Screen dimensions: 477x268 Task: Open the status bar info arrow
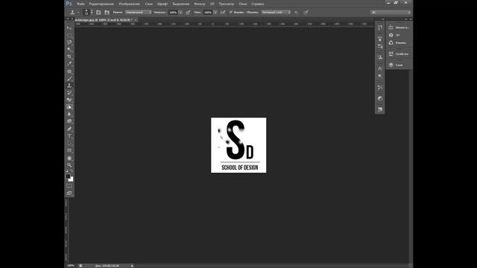tap(132, 266)
